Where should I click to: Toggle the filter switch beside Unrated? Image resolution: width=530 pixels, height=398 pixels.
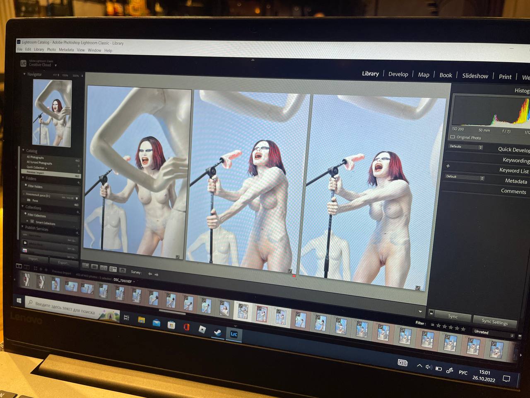pyautogui.click(x=519, y=336)
